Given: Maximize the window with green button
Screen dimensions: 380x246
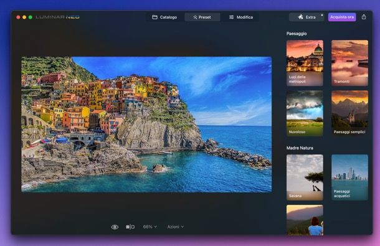Looking at the screenshot, I should (31, 17).
